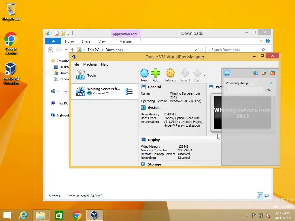Click the System section header

154,108
